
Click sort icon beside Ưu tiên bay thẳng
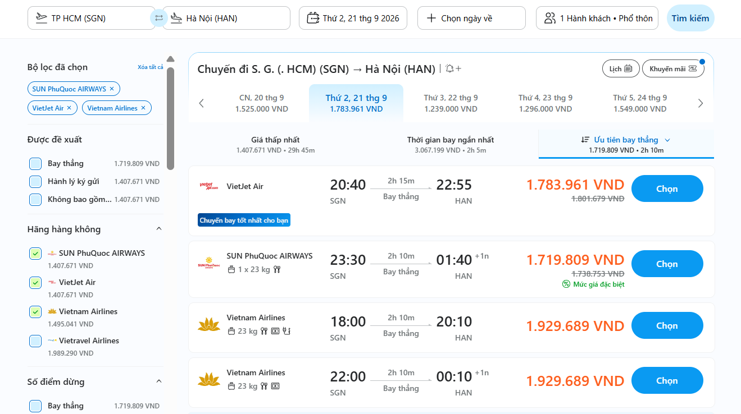click(x=585, y=140)
